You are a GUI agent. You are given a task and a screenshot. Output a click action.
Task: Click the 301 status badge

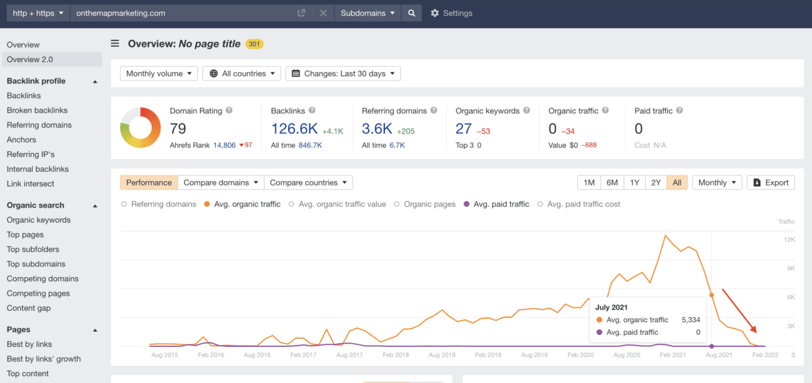[x=254, y=44]
